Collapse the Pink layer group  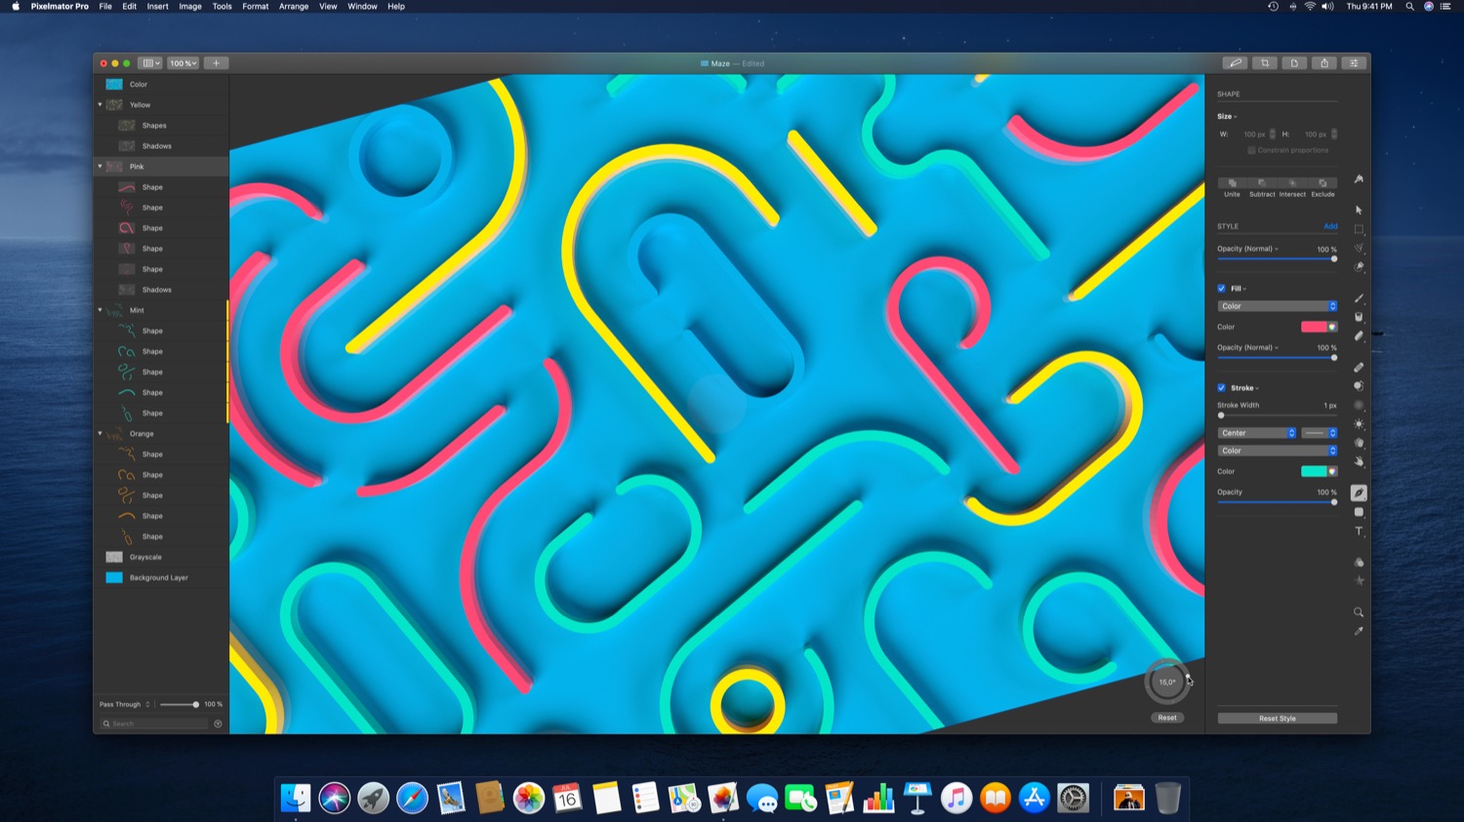pyautogui.click(x=100, y=167)
